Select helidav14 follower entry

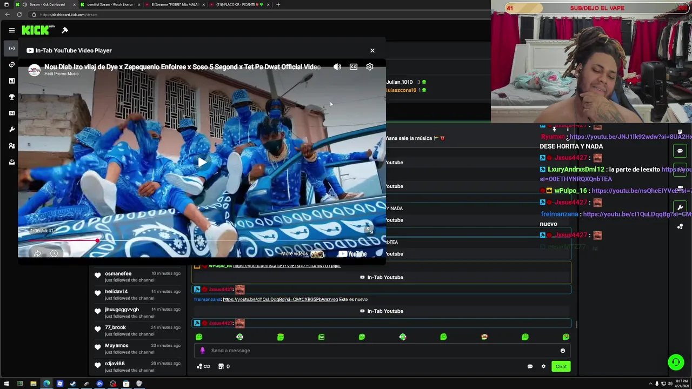137,294
